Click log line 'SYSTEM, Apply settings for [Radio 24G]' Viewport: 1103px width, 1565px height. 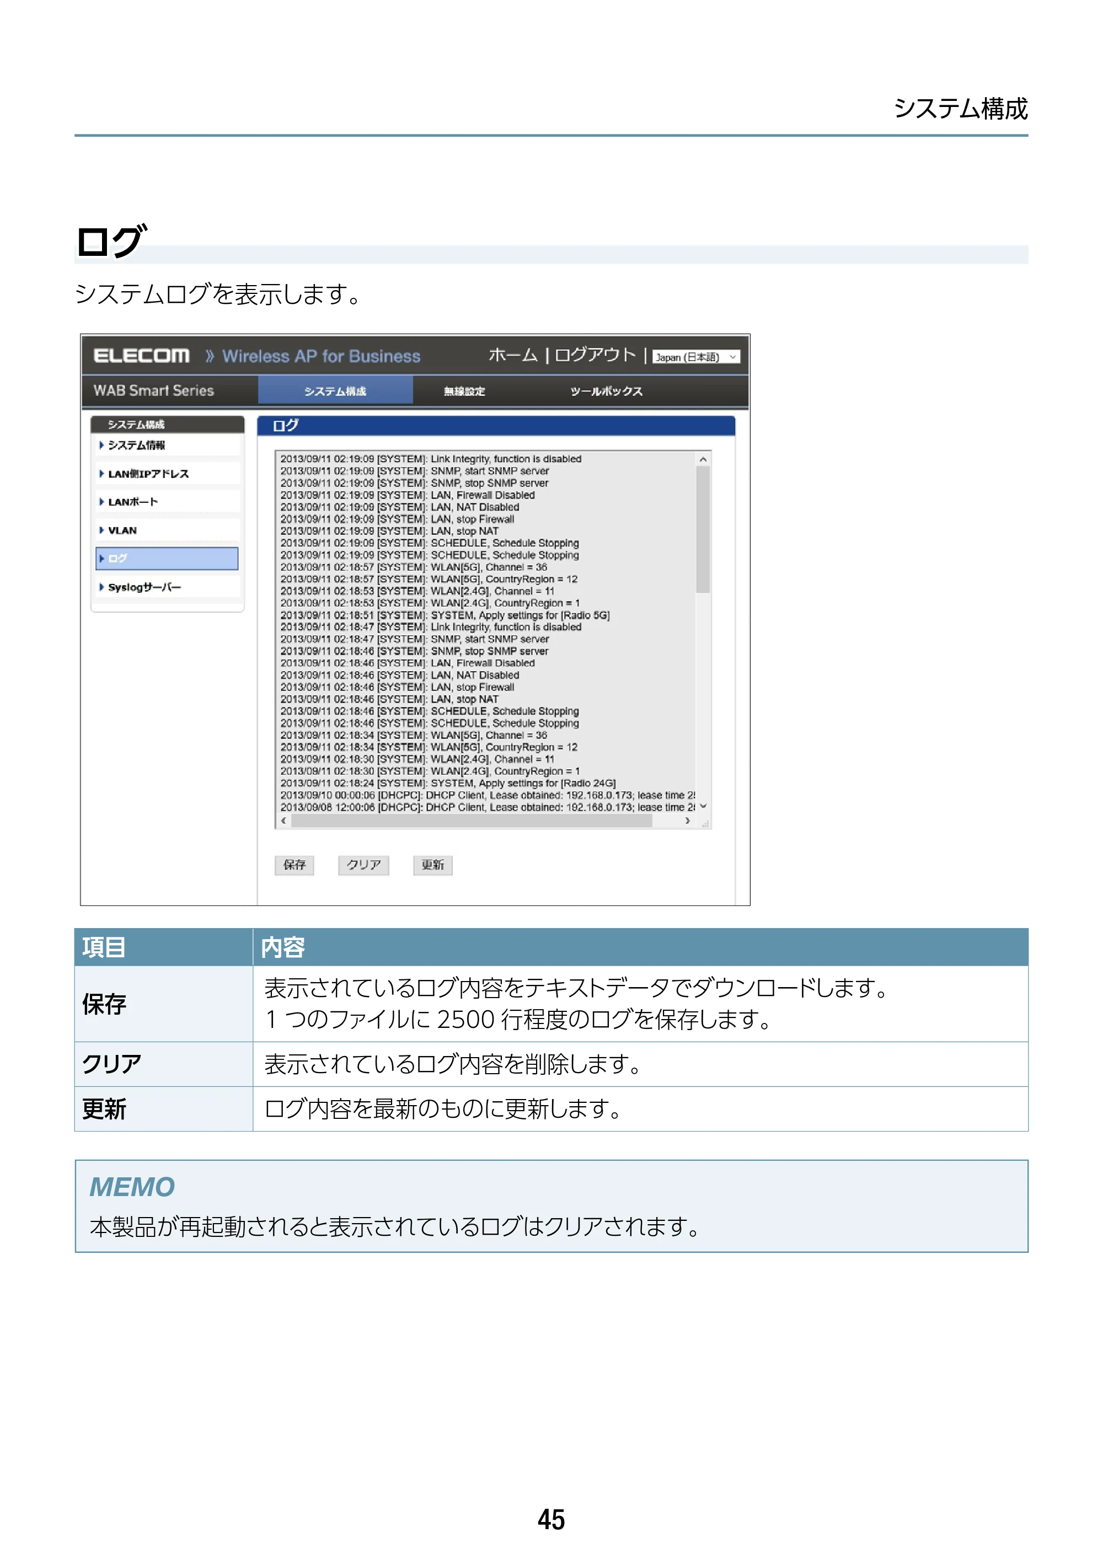click(x=447, y=784)
